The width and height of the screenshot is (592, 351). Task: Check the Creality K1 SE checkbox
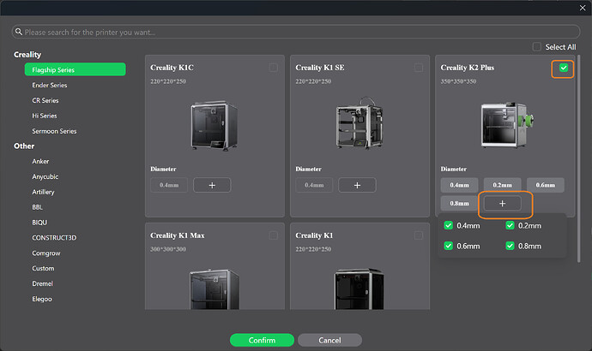[x=419, y=68]
